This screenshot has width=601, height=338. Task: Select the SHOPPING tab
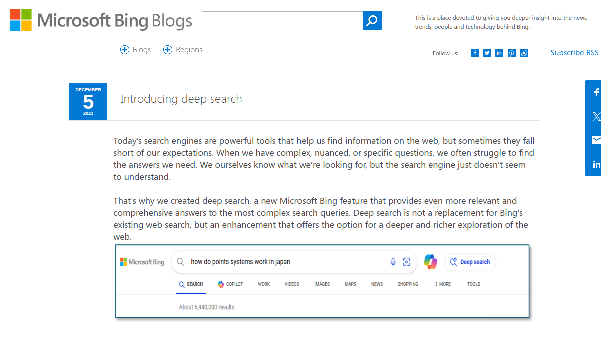(x=408, y=284)
